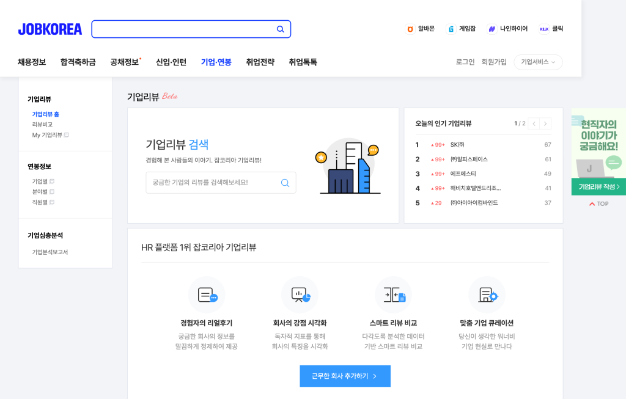Viewport: 626px width, 399px height.
Task: Click the 맞춤 기업 큐레이션 icon
Action: pos(487,295)
